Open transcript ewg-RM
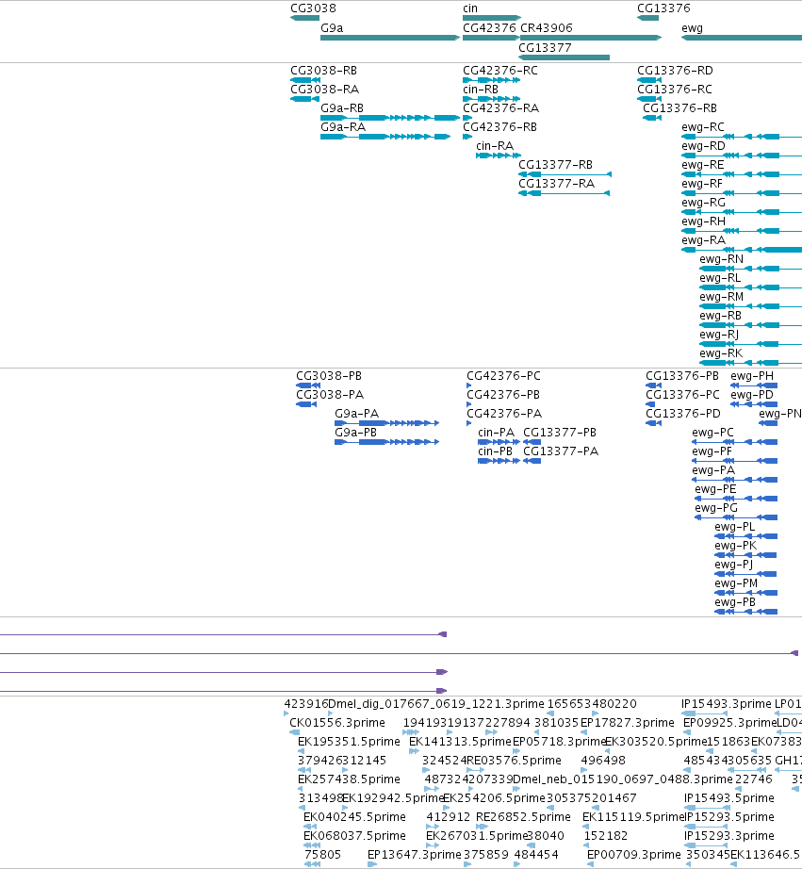This screenshot has width=802, height=869. click(x=722, y=297)
